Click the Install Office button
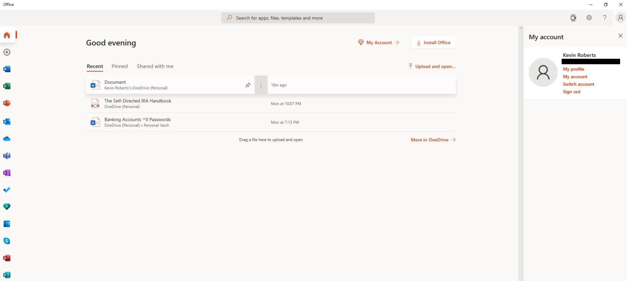Viewport: 627px width, 281px height. tap(433, 43)
